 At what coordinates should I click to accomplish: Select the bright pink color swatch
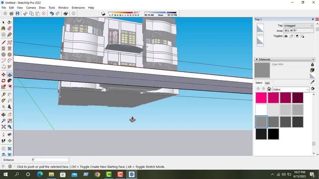[x=261, y=97]
